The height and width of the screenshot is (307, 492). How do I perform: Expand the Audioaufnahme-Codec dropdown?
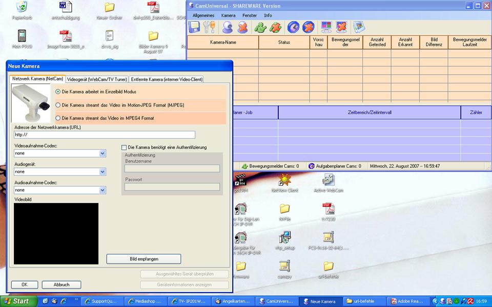[102, 190]
